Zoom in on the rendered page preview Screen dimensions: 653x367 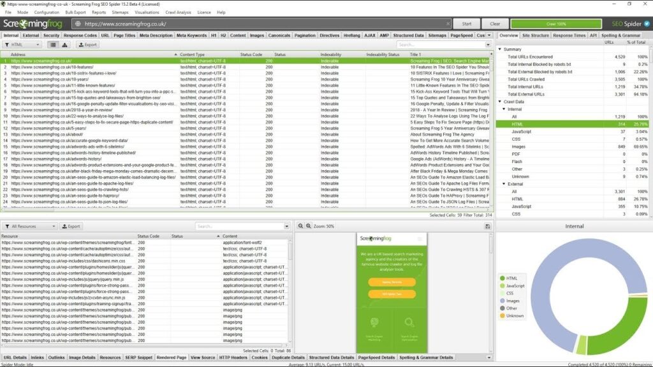[300, 226]
